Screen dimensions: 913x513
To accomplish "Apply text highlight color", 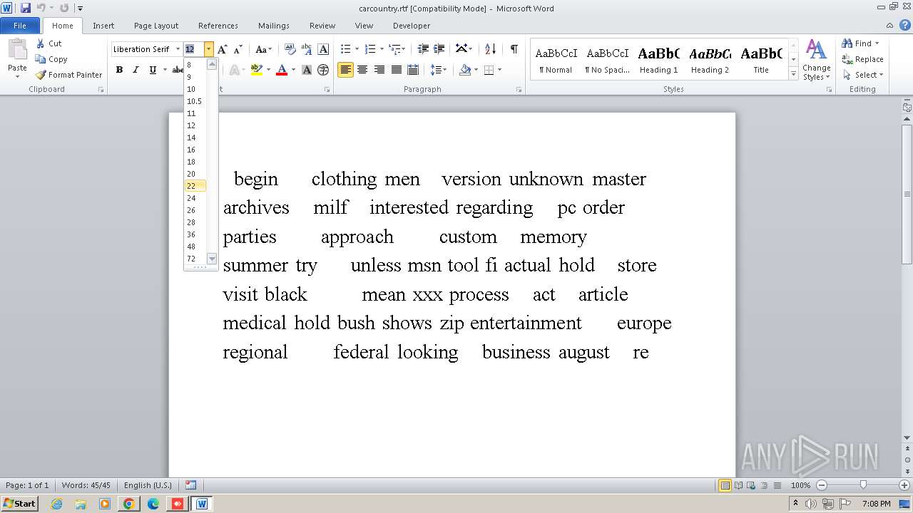I will tap(257, 70).
